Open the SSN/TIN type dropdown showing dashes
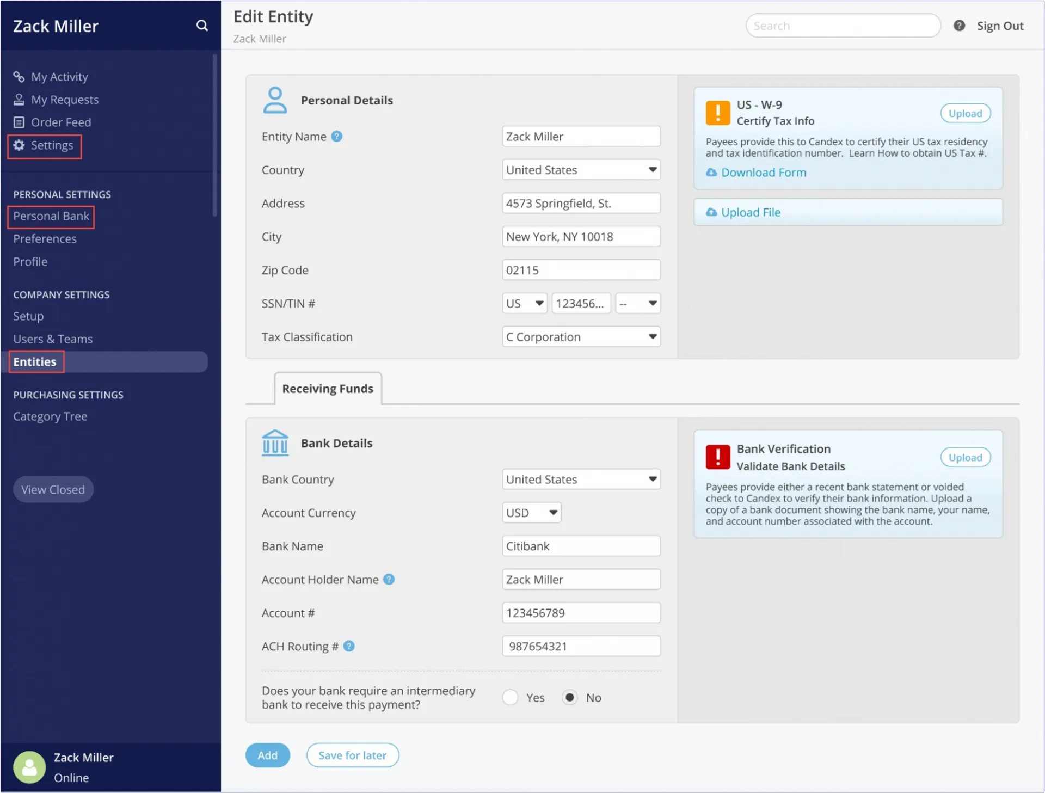Viewport: 1045px width, 793px height. [638, 304]
